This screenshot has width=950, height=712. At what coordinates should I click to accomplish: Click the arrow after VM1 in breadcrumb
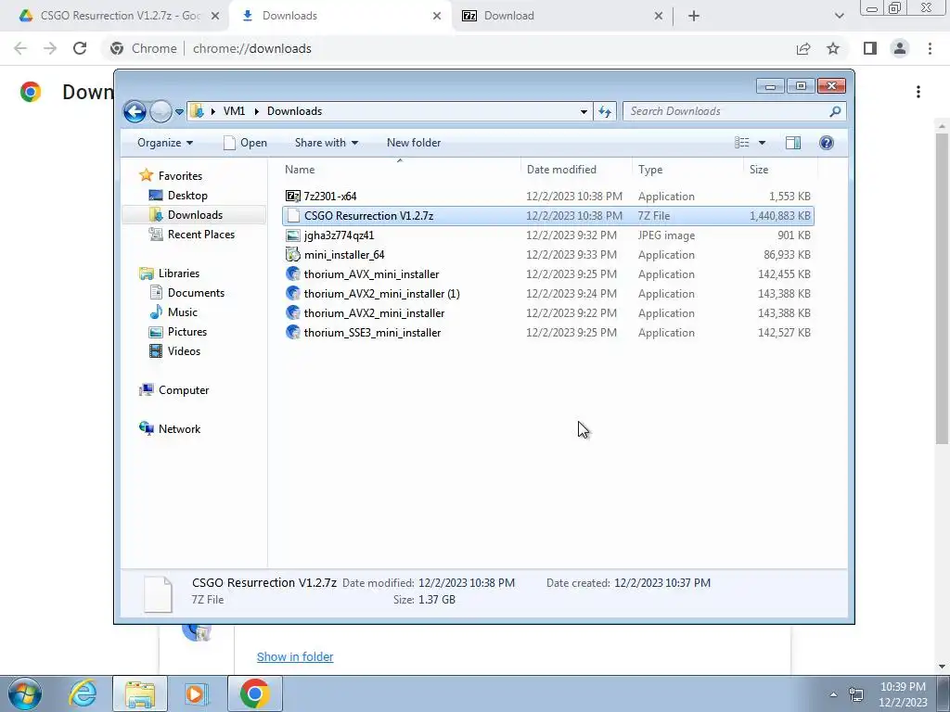(257, 111)
